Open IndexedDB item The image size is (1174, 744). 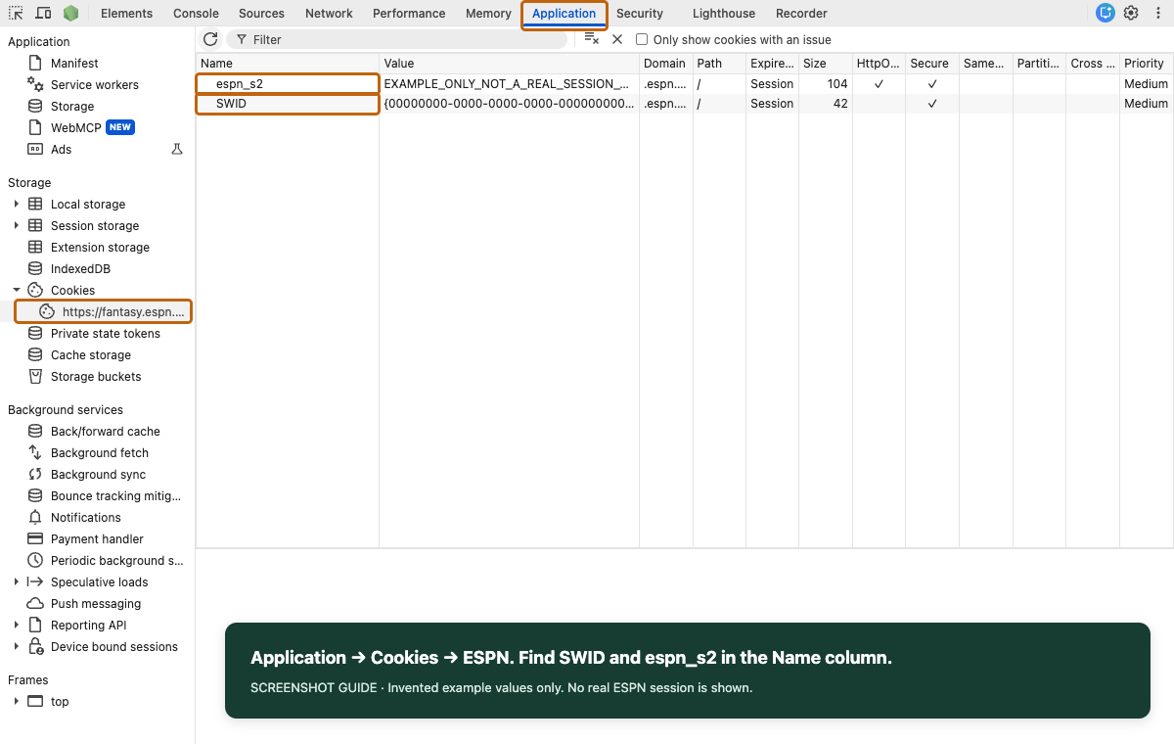pos(80,268)
